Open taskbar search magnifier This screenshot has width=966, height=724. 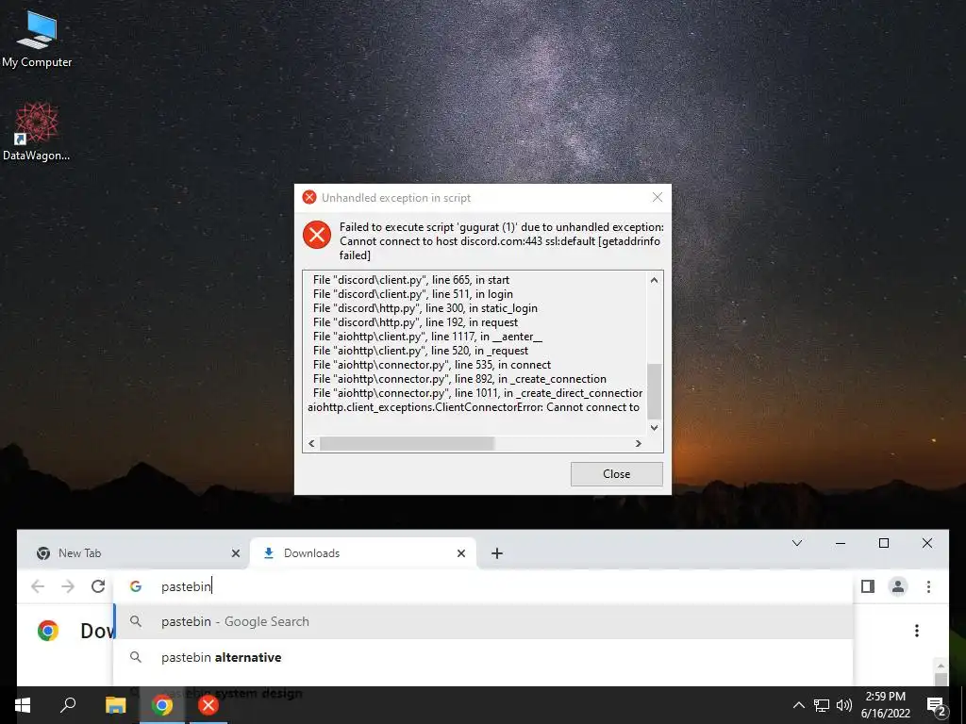(x=68, y=705)
